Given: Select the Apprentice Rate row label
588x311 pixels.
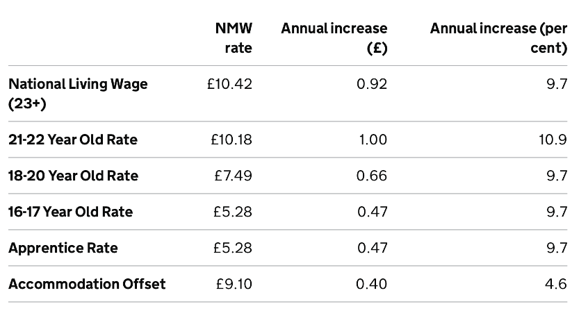Looking at the screenshot, I should pos(63,248).
